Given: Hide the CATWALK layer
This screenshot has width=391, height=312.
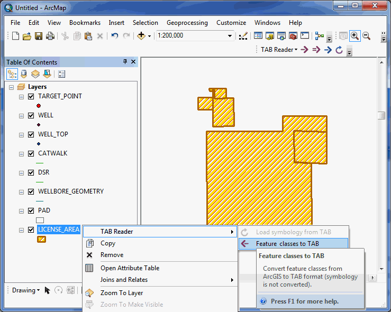Looking at the screenshot, I should [31, 153].
